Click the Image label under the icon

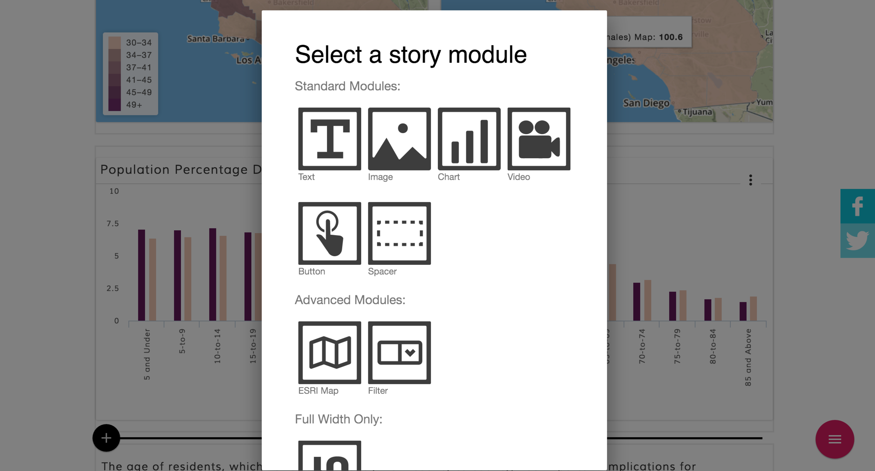tap(380, 177)
